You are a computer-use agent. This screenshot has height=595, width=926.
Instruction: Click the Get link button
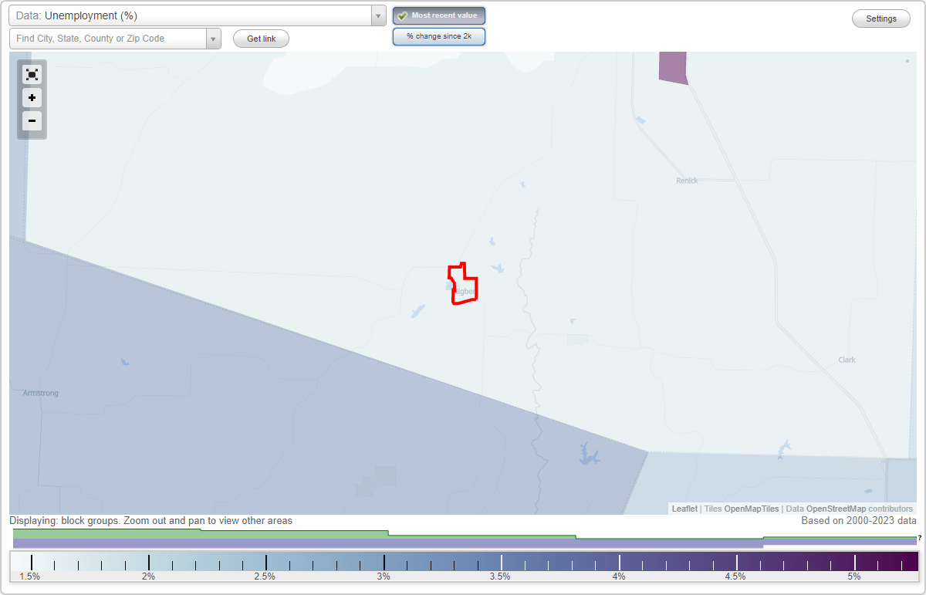tap(261, 39)
